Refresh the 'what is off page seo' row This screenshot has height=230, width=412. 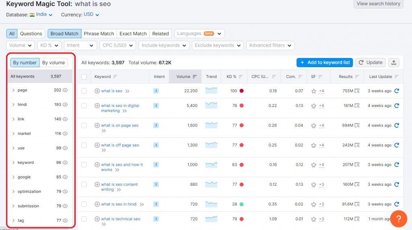(397, 145)
